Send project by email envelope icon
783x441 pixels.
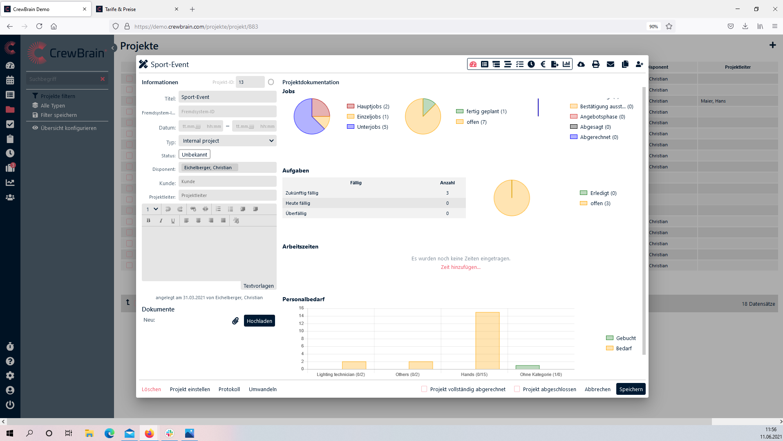[610, 64]
